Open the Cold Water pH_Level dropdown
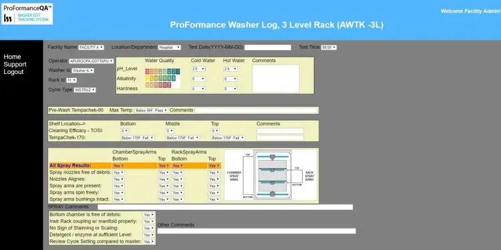Screen dimensions: 501x250 click(x=198, y=69)
